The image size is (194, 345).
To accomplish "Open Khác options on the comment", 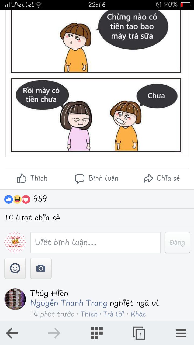I will click(x=138, y=314).
